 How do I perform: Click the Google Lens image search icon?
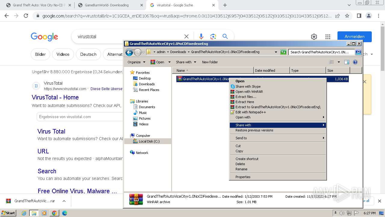pos(213,36)
